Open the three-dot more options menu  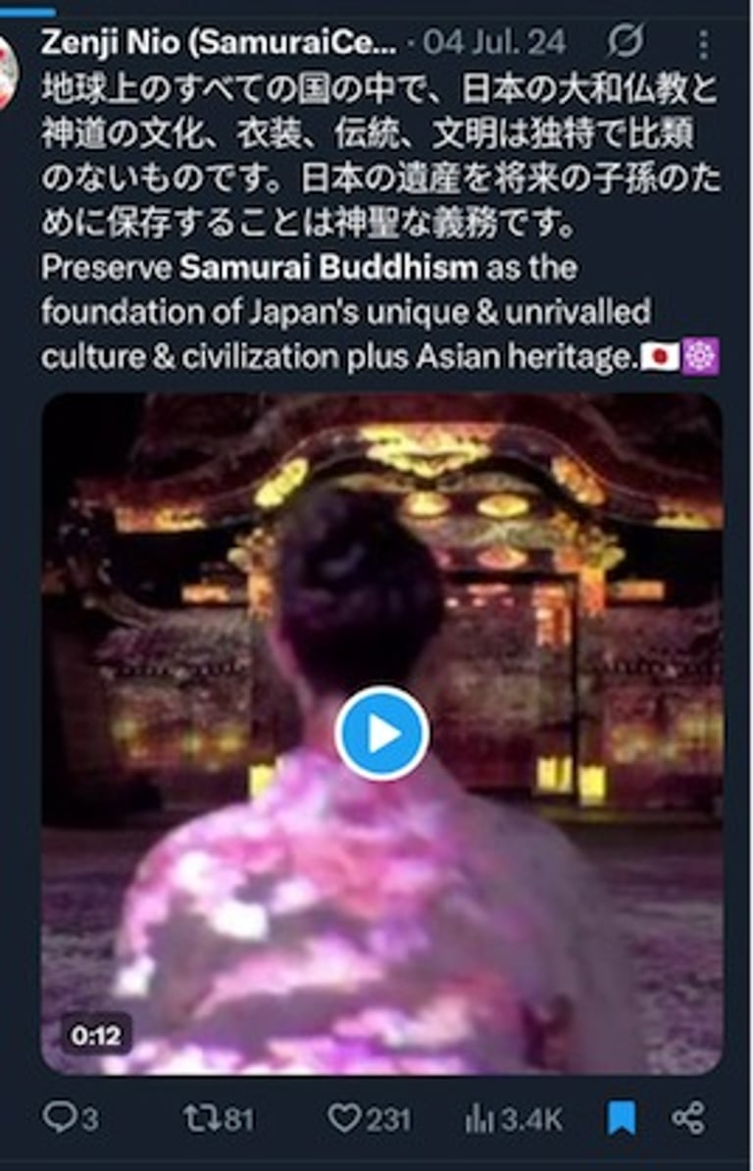(x=704, y=45)
